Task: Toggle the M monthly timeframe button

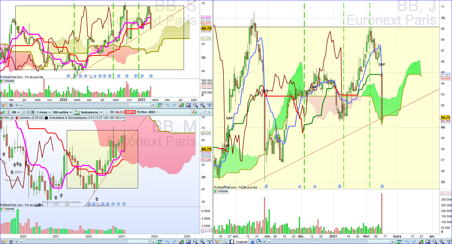Action: (33, 112)
